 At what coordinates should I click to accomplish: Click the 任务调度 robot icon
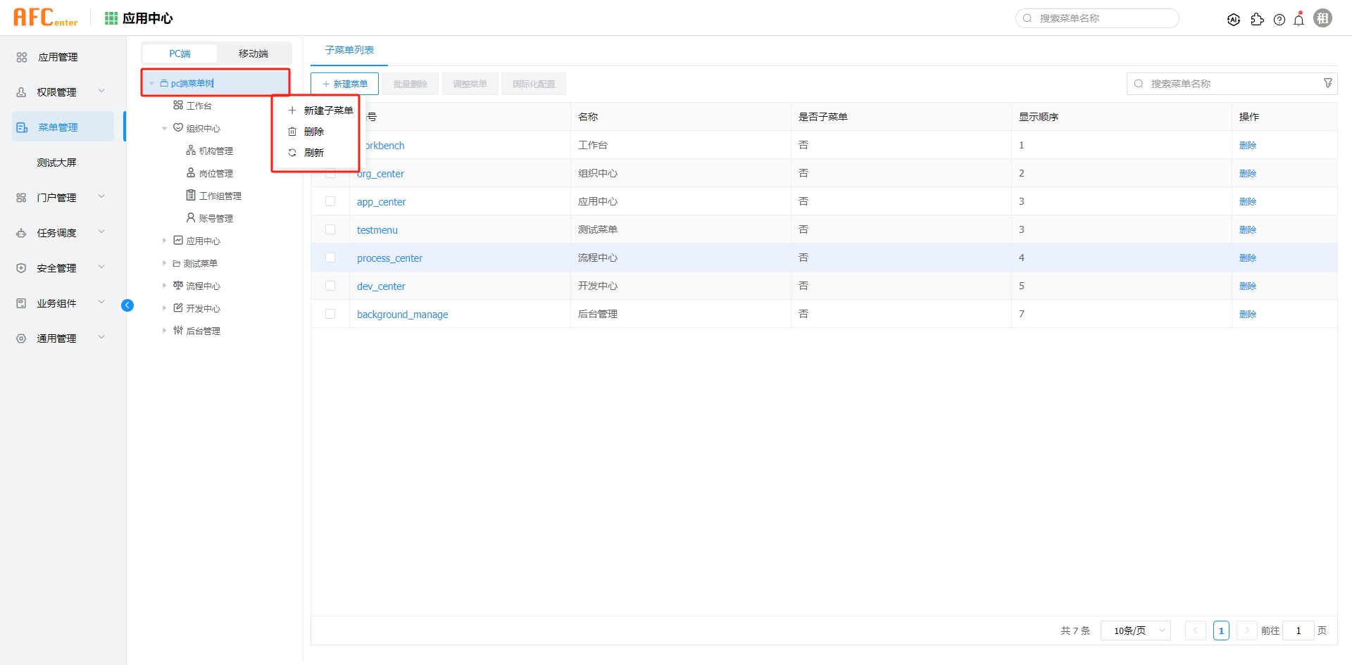pos(20,232)
